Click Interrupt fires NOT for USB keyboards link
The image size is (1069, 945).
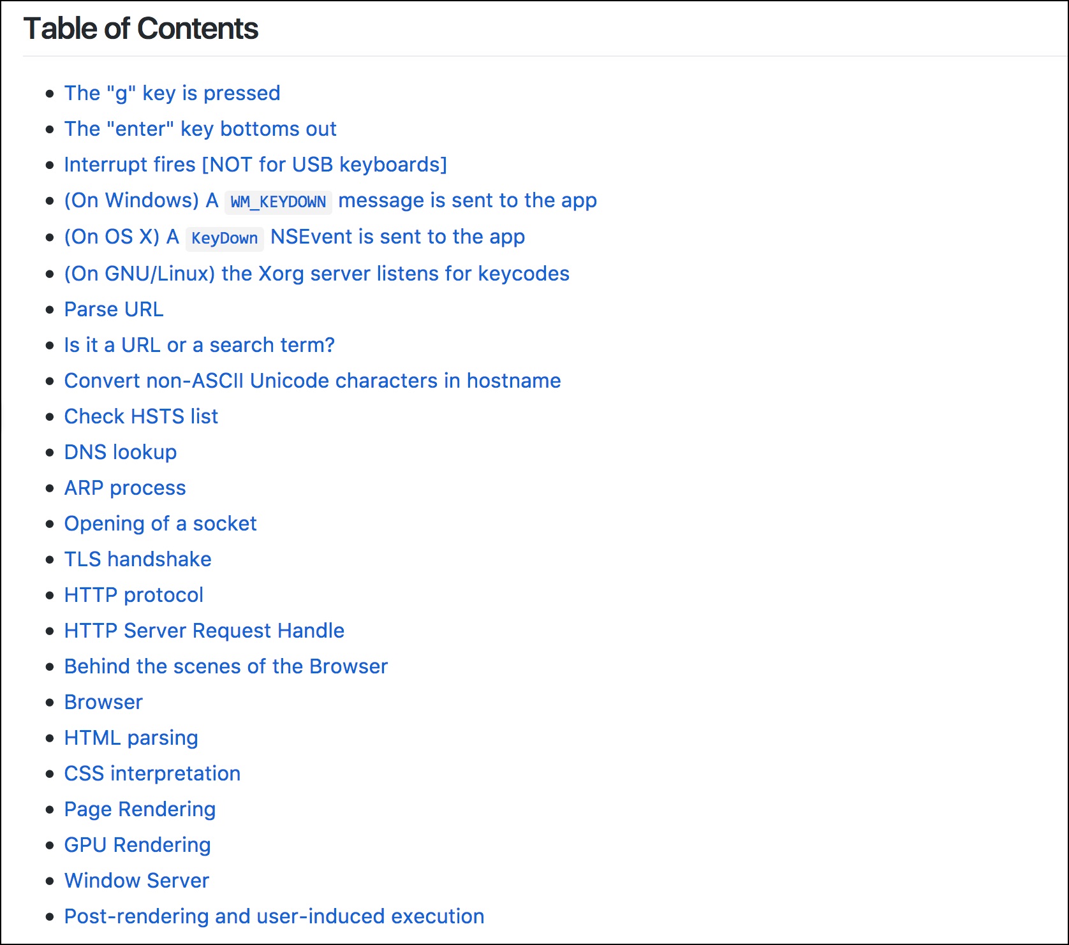coord(256,165)
